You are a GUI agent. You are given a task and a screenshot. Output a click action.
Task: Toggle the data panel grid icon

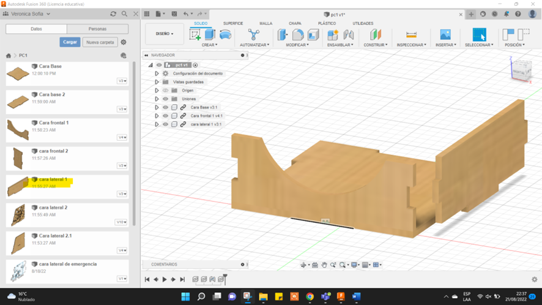click(147, 14)
